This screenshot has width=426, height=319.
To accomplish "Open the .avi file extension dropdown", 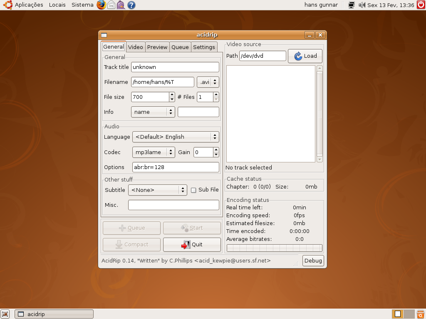I will (x=208, y=82).
